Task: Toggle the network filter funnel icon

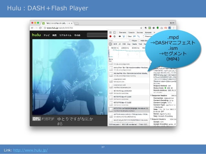Action: click(124, 36)
